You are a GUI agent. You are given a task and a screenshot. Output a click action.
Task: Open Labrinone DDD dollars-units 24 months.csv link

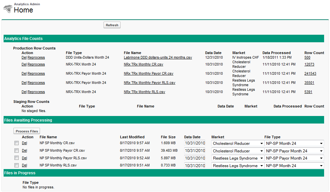pyautogui.click(x=158, y=57)
